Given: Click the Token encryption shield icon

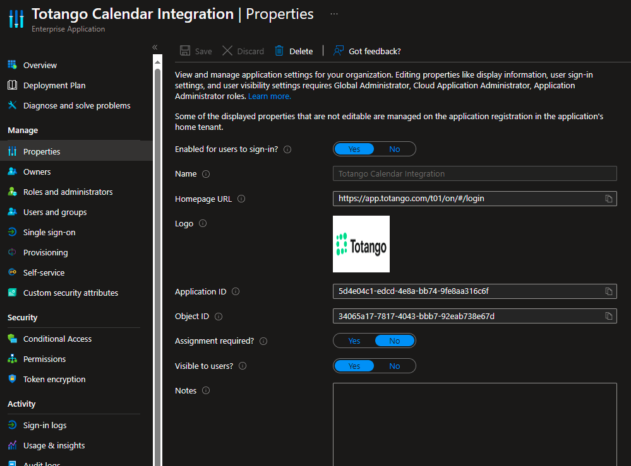Looking at the screenshot, I should pos(12,379).
